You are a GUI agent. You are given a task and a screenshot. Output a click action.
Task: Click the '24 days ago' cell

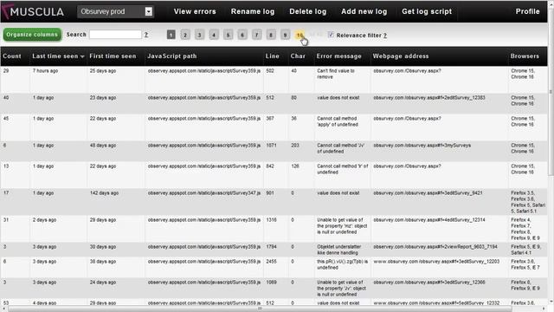(103, 283)
